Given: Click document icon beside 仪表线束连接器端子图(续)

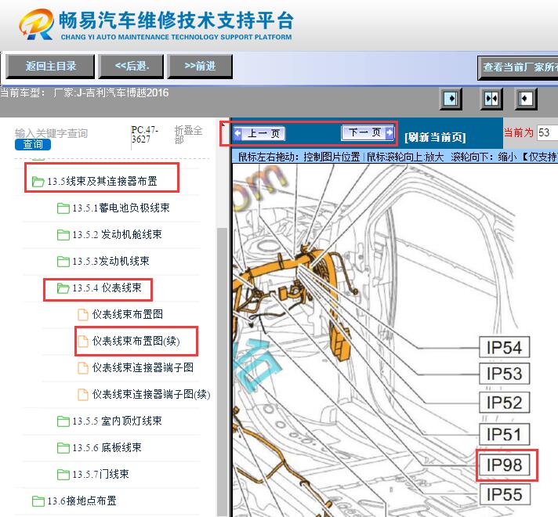Looking at the screenshot, I should click(x=83, y=395).
